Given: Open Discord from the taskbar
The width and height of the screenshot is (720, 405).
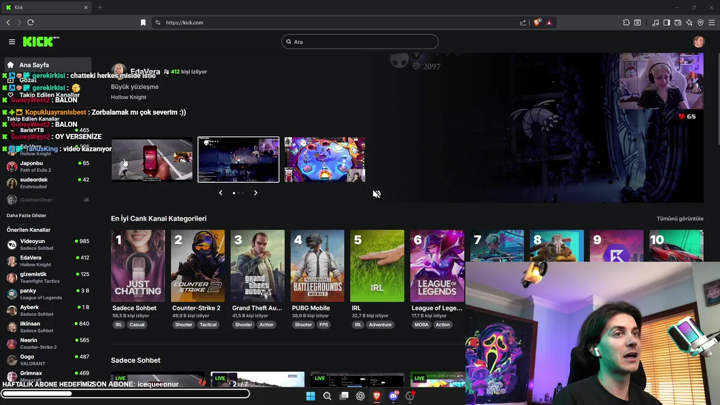Looking at the screenshot, I should pyautogui.click(x=394, y=396).
